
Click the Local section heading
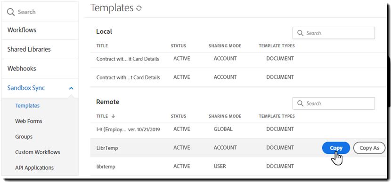point(104,31)
